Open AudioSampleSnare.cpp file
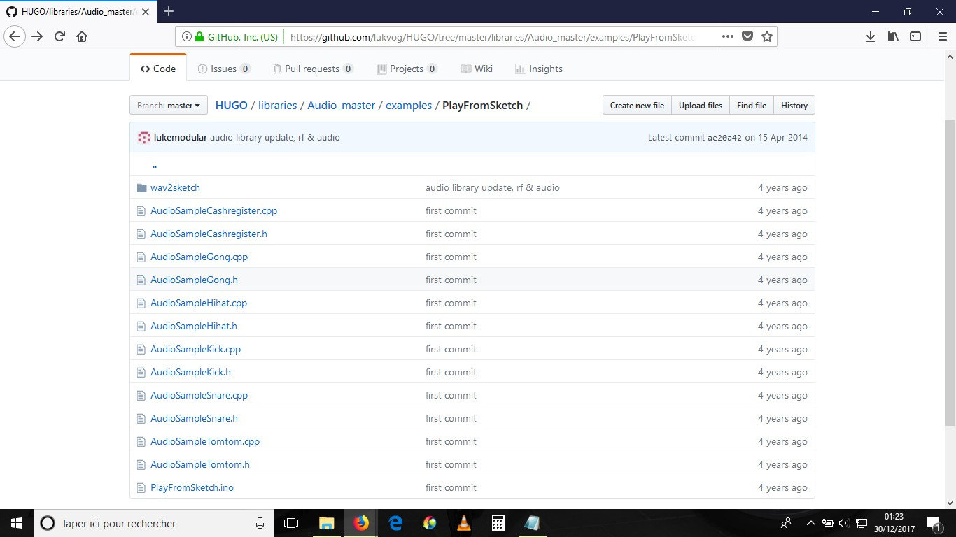 (199, 395)
